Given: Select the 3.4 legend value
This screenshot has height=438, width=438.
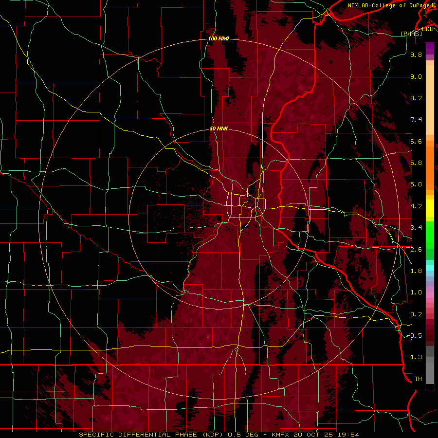Looking at the screenshot, I should click(416, 228).
